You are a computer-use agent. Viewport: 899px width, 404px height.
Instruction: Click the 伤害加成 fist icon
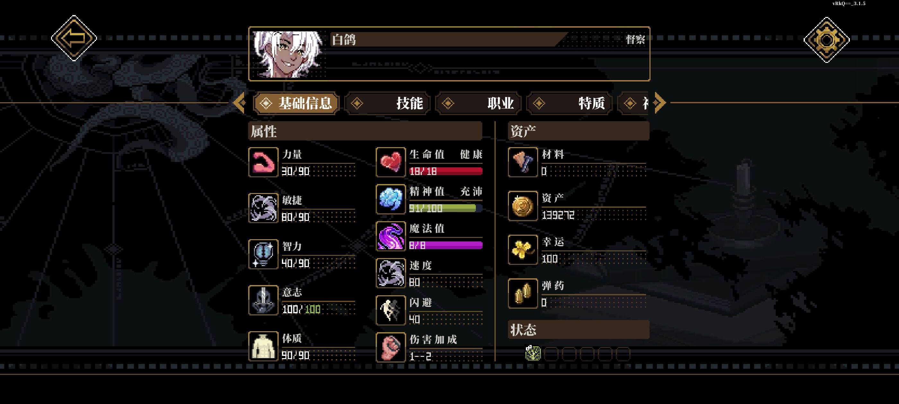[390, 347]
